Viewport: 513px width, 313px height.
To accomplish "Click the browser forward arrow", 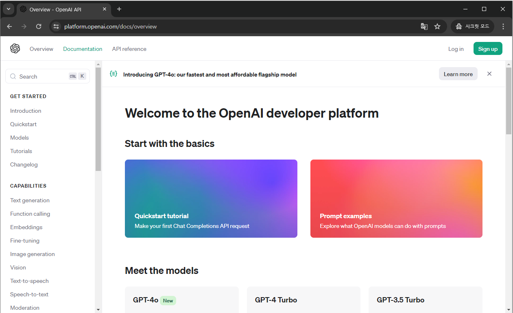I will (24, 26).
